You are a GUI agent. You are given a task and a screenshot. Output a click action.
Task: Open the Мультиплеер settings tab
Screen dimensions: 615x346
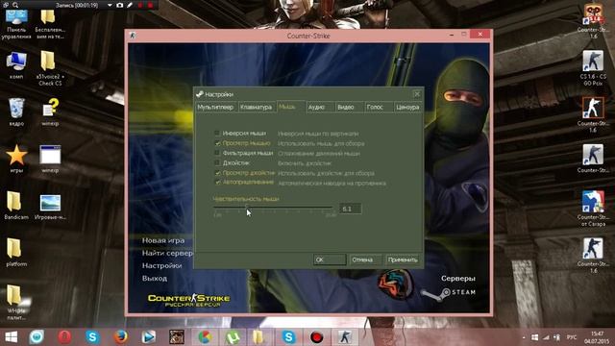(215, 107)
